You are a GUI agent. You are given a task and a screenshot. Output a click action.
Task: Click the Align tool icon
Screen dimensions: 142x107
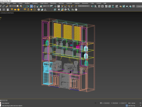95,6
